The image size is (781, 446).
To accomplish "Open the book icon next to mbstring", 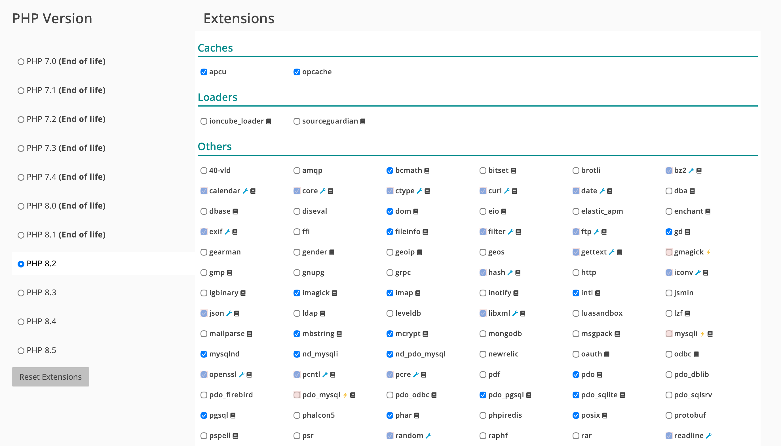I will tap(339, 334).
